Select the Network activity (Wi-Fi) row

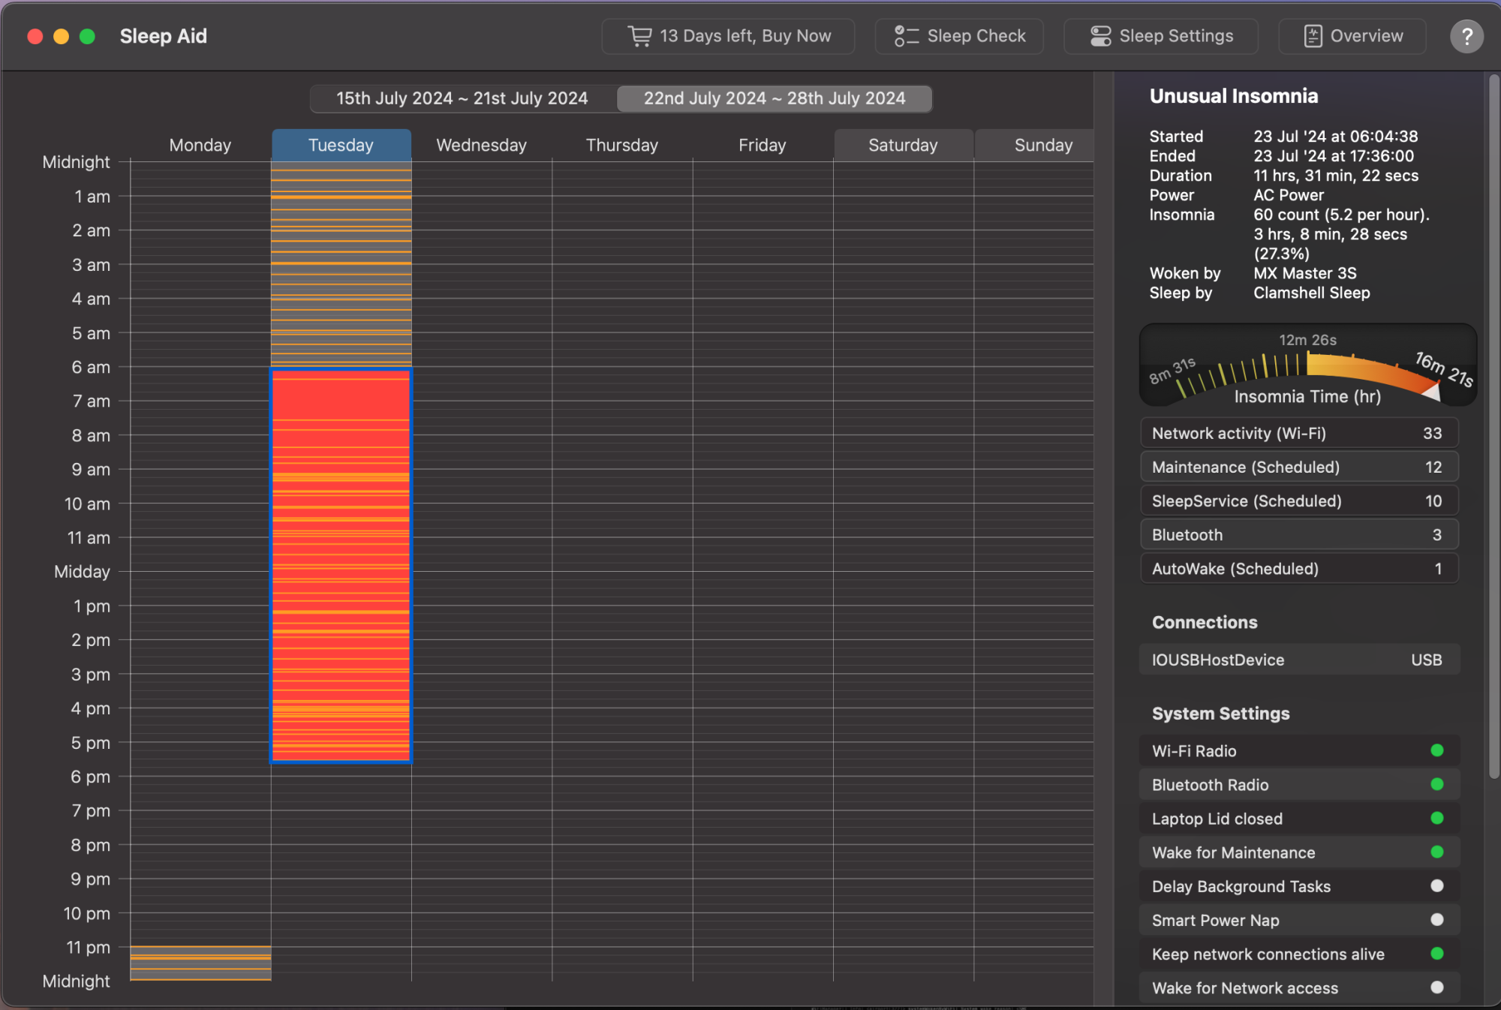coord(1298,433)
